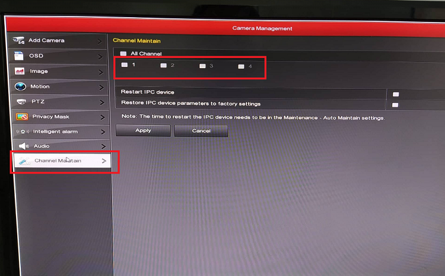This screenshot has width=445, height=276.
Task: Select the Image settings icon
Action: point(20,71)
